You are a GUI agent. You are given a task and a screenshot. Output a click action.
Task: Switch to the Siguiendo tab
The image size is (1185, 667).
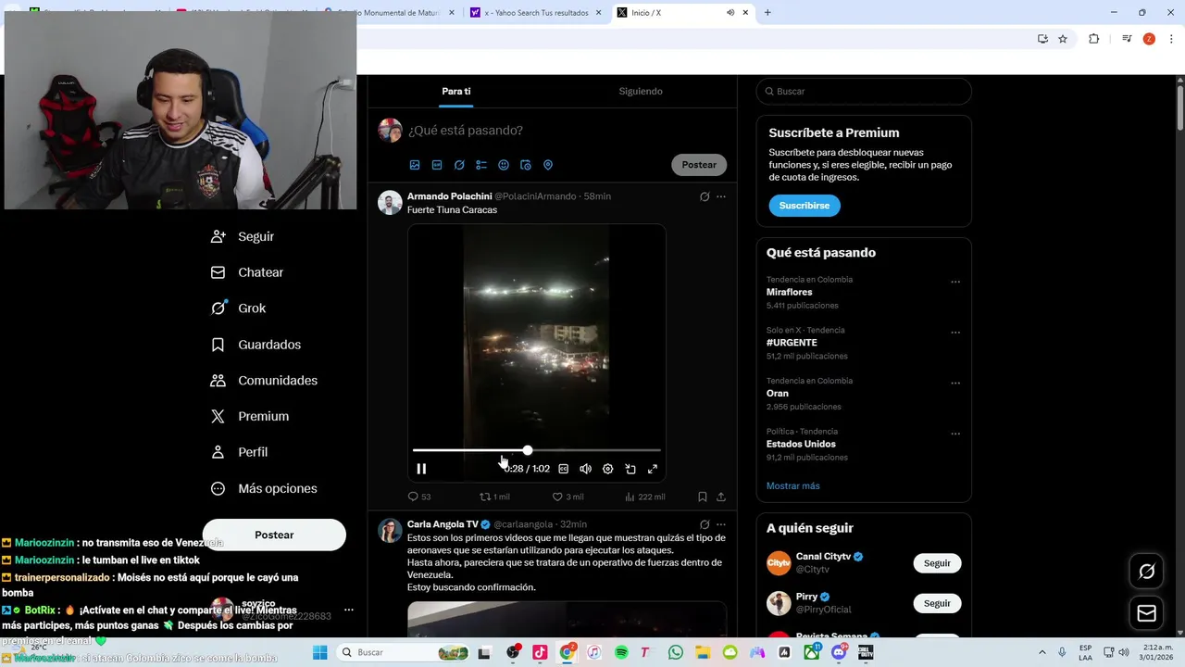coord(641,91)
